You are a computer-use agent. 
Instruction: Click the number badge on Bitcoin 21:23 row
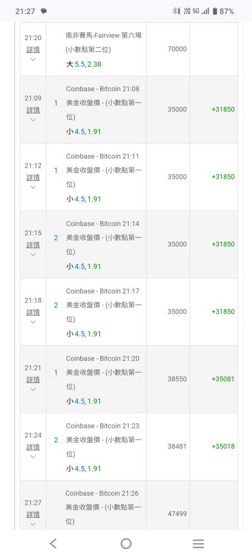pos(56,440)
